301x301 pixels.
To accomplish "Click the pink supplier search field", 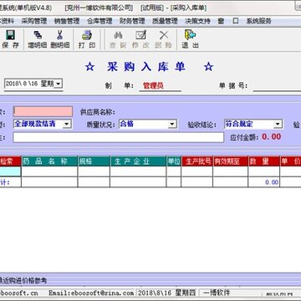I will point(43,111).
